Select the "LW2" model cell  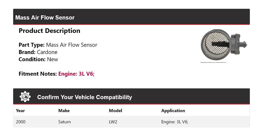pyautogui.click(x=113, y=122)
